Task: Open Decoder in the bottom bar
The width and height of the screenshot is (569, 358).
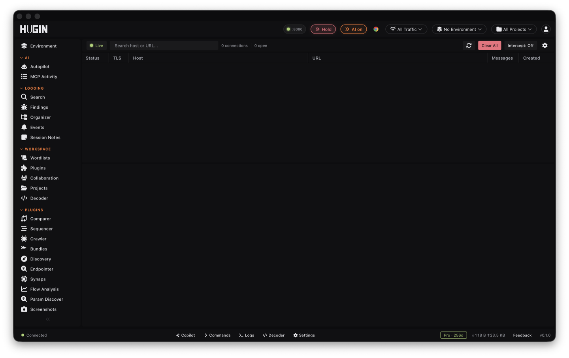Action: 273,335
